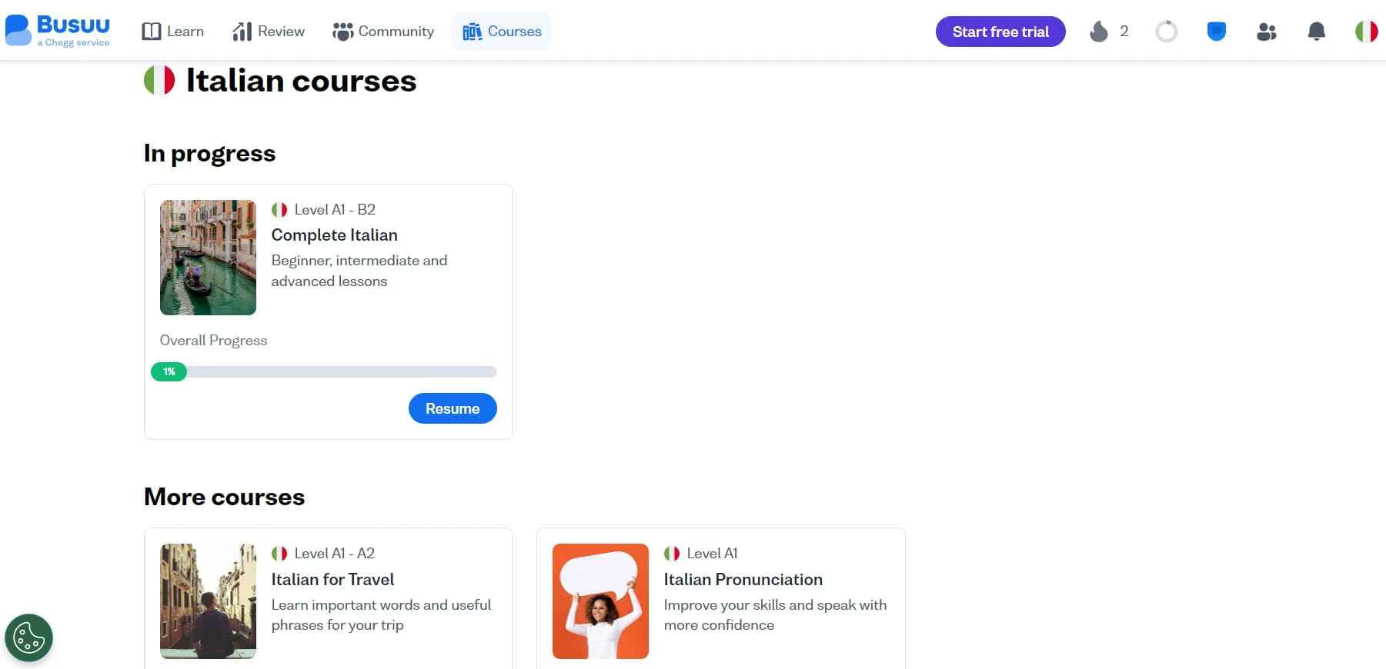The width and height of the screenshot is (1386, 669).
Task: Click the Complete Italian Venice thumbnail
Action: pos(208,258)
